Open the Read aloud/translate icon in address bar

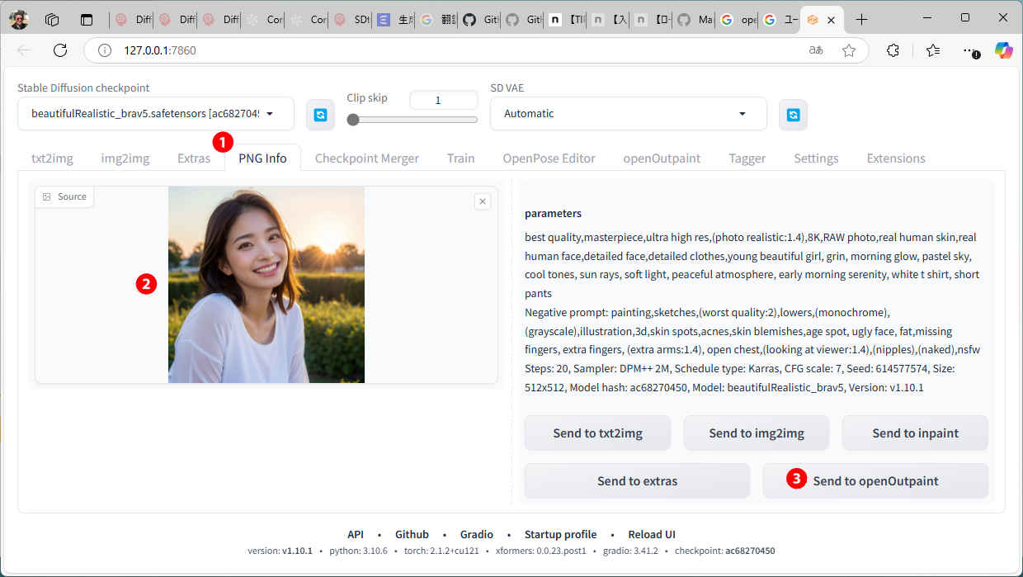coord(816,50)
